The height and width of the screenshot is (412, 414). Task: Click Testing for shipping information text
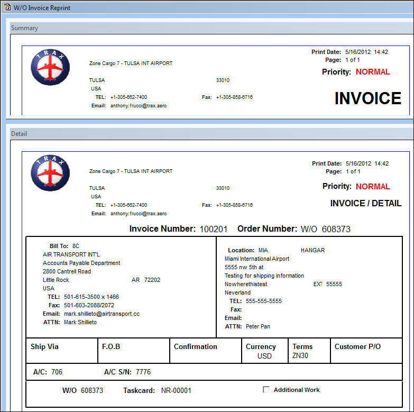pos(264,276)
